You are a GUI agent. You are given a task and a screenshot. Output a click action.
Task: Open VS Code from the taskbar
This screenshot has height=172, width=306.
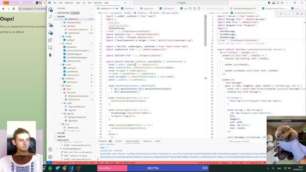71,168
